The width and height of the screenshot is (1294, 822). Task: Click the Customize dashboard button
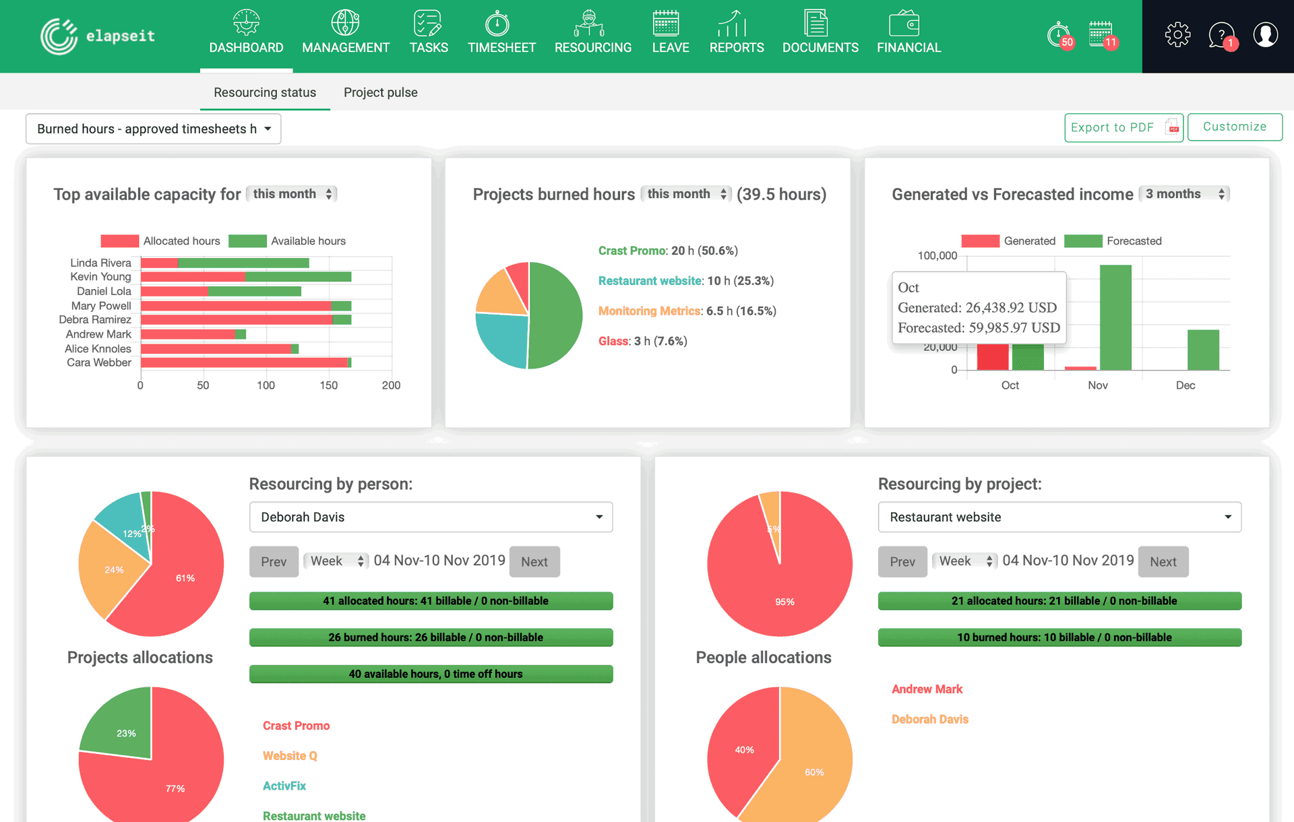point(1235,126)
